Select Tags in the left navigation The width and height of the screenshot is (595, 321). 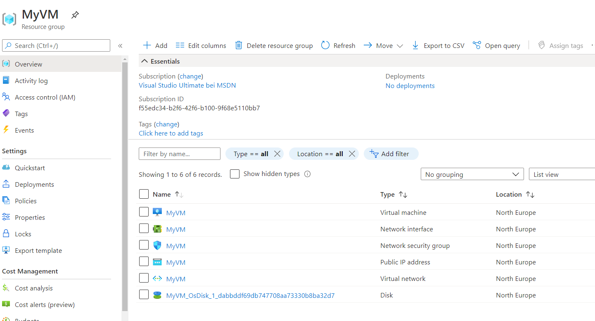21,114
